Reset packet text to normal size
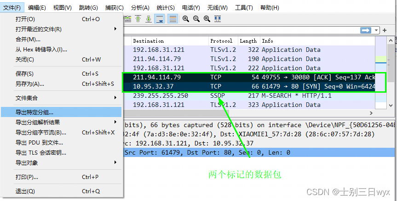Image resolution: width=397 pixels, height=201 pixels. (x=207, y=19)
